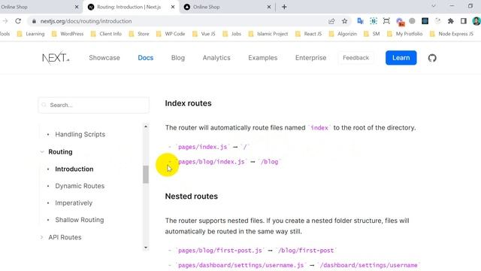Open the GitHub icon in Next.js header

pos(432,58)
